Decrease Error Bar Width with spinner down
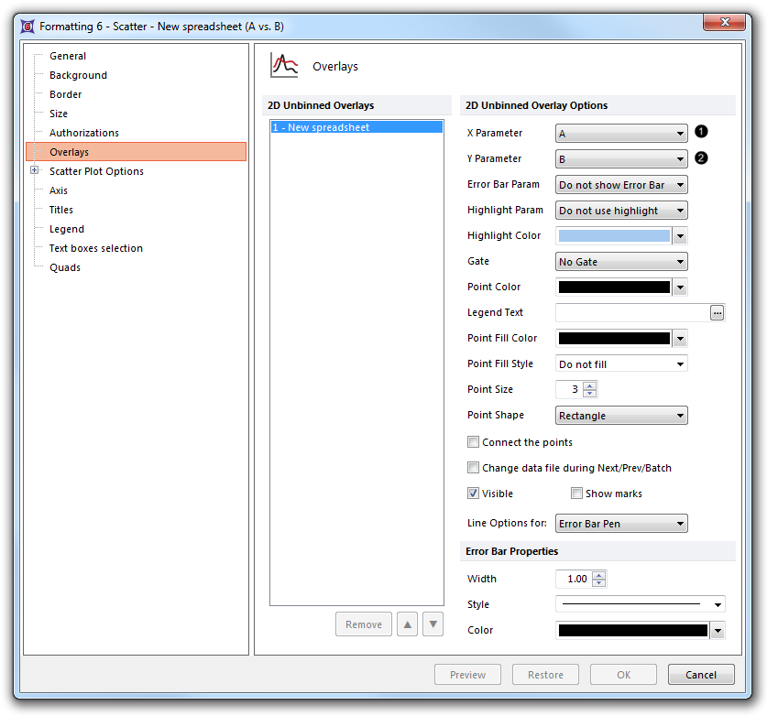This screenshot has width=767, height=716. (x=598, y=583)
